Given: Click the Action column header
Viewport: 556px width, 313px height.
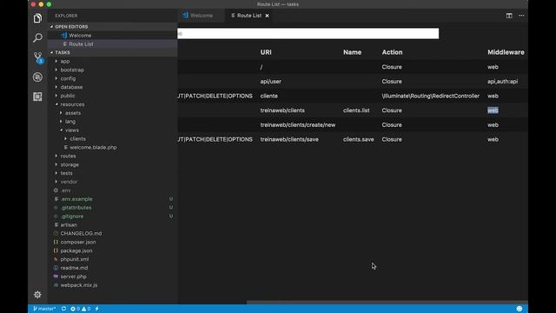Looking at the screenshot, I should (x=392, y=52).
